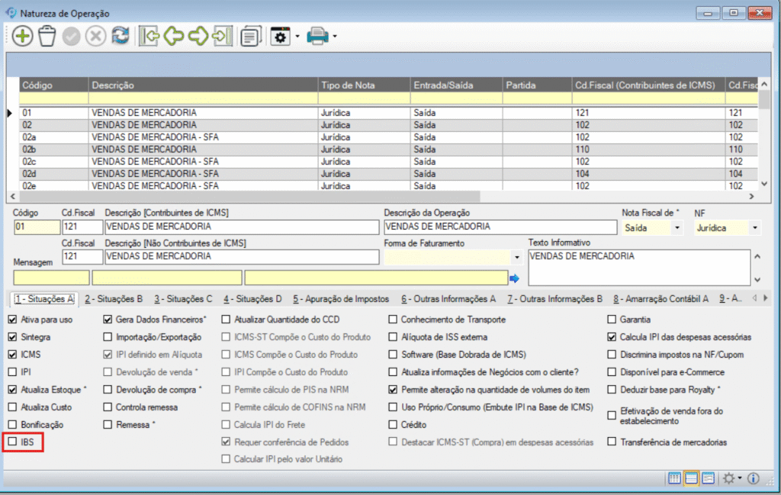Click the green previous record arrow
The image size is (781, 495).
pyautogui.click(x=174, y=36)
